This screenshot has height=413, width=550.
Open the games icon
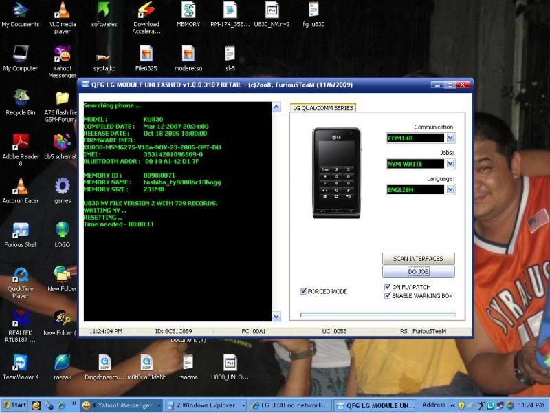tap(63, 191)
